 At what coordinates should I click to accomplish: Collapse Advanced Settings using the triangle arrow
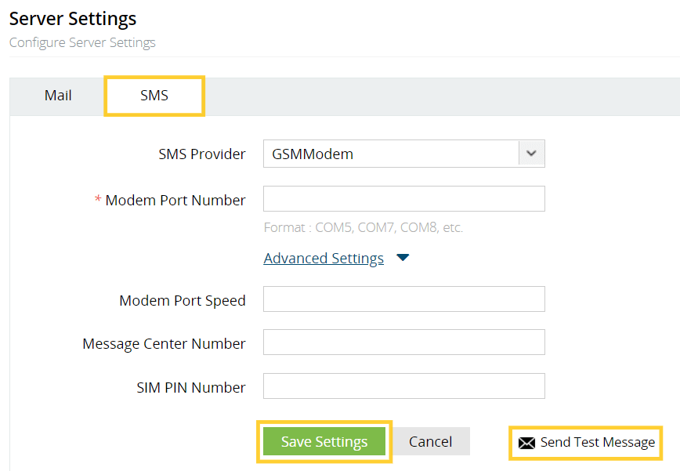[x=403, y=258]
